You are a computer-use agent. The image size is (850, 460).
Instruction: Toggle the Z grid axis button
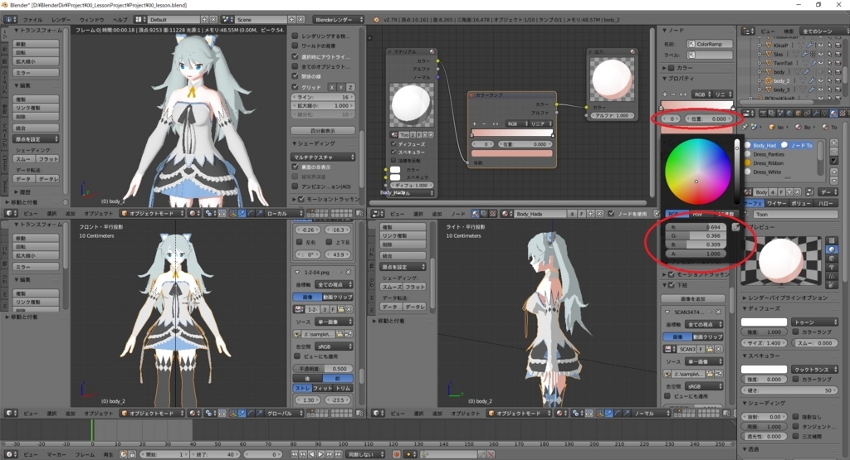[350, 87]
